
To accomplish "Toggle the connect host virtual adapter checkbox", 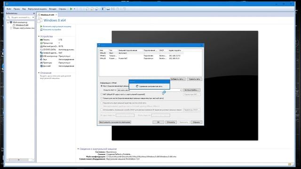I will tap(102, 103).
